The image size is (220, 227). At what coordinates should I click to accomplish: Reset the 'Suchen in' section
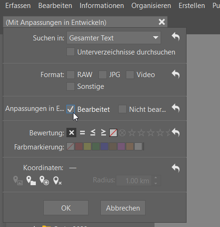point(176,37)
